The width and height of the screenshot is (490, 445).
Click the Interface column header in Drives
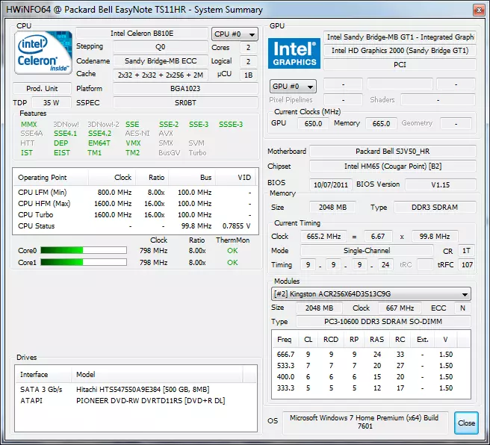pyautogui.click(x=43, y=374)
